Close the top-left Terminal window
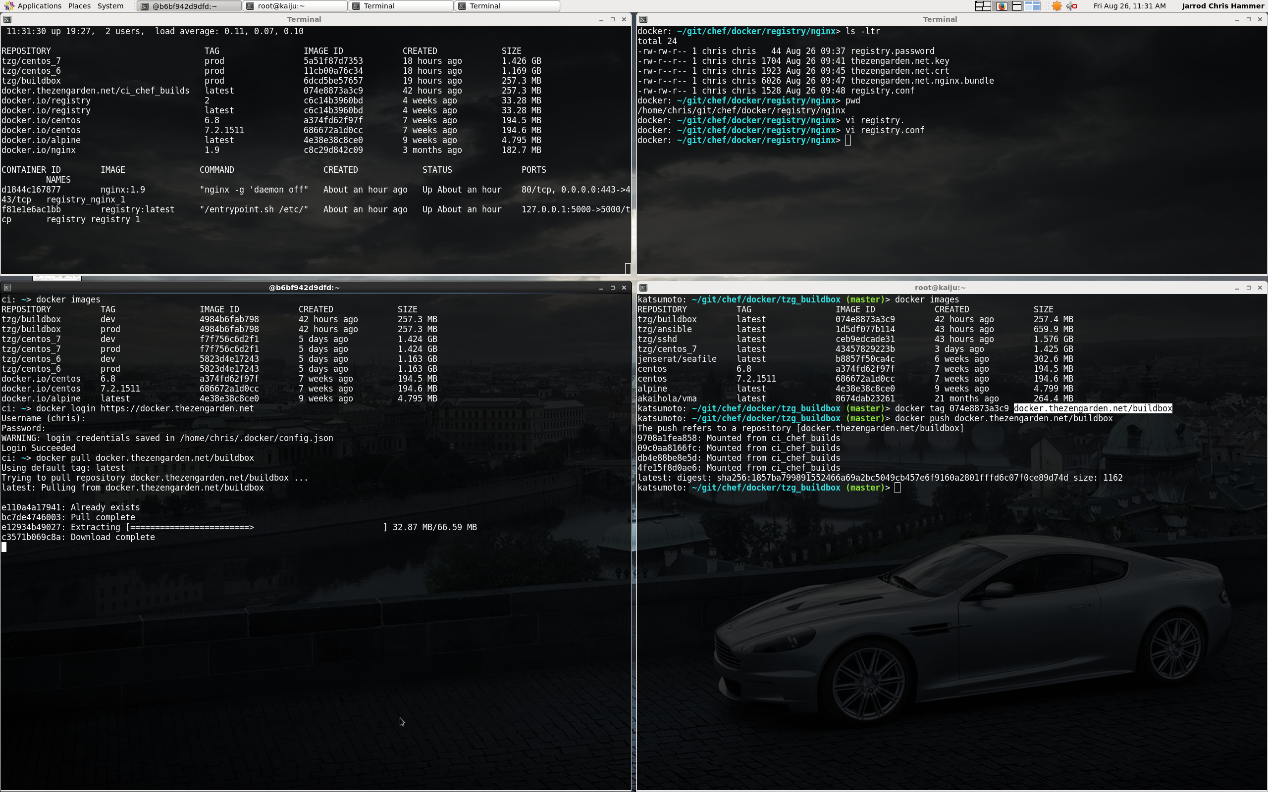This screenshot has width=1268, height=792. (624, 19)
